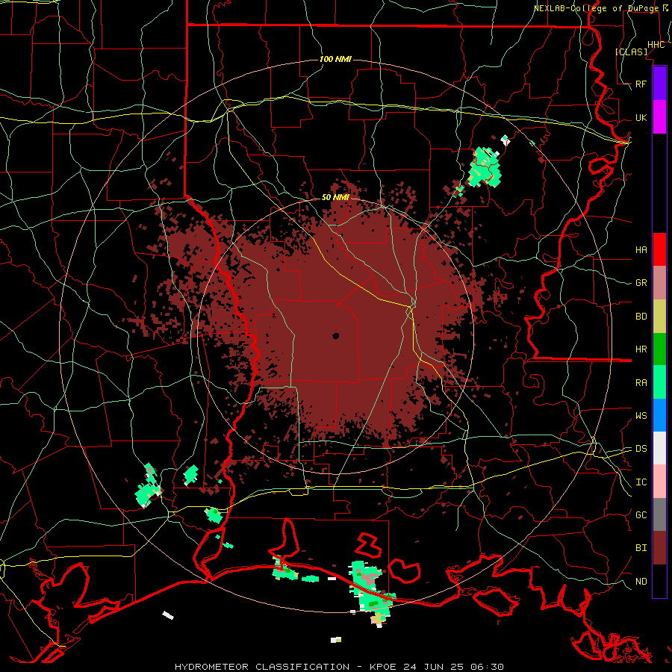Click the DS legend label text
The height and width of the screenshot is (672, 672).
[641, 448]
